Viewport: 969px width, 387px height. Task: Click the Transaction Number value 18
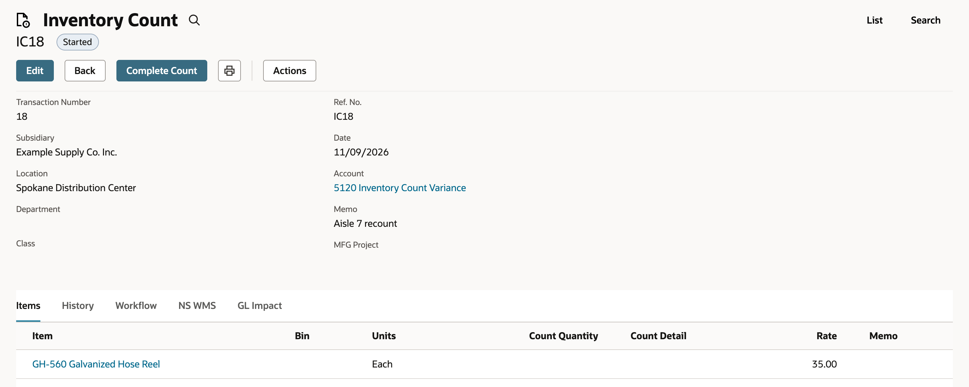coord(22,116)
